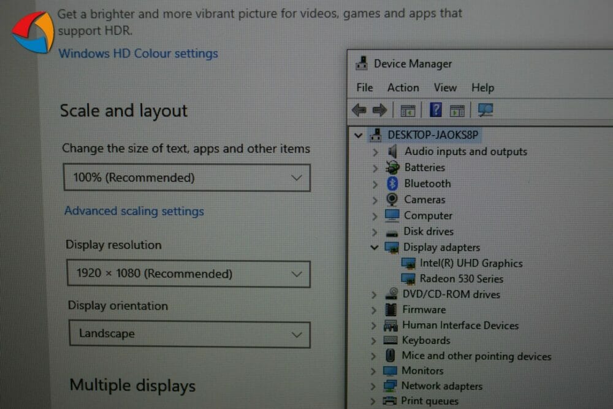The image size is (613, 409).
Task: Select the Mice and other pointing devices icon
Action: pyautogui.click(x=390, y=356)
